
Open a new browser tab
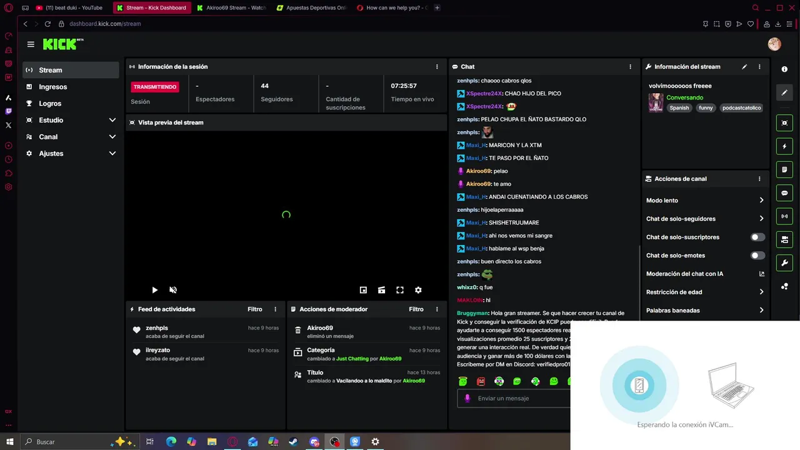coord(437,7)
